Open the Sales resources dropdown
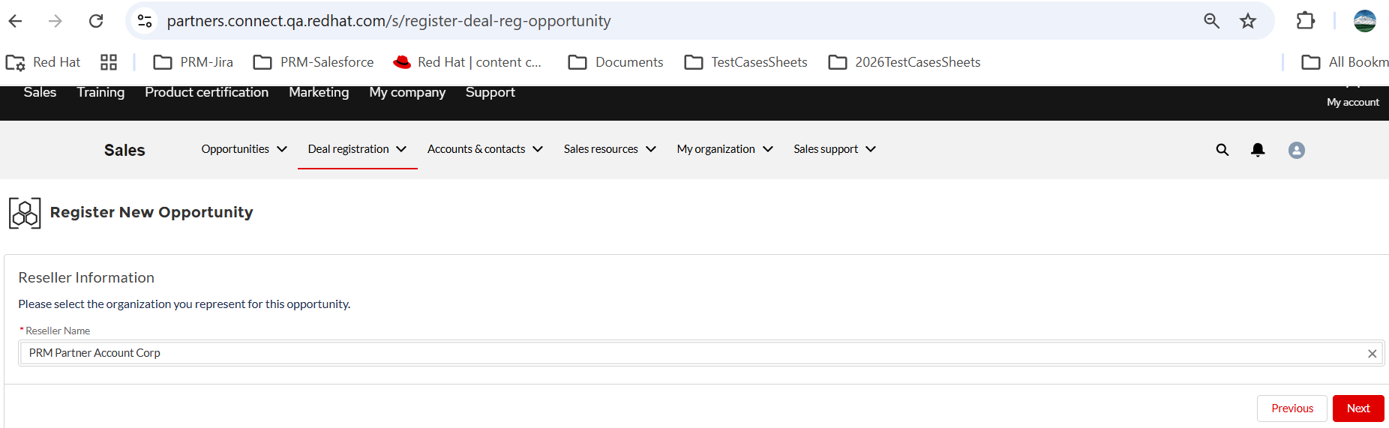1389x428 pixels. [610, 149]
